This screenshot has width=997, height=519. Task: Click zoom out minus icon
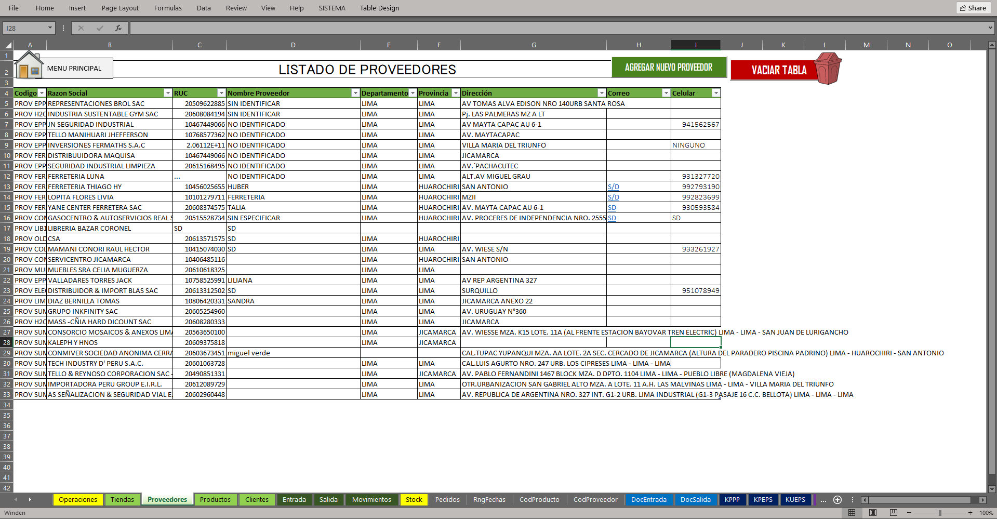click(x=909, y=513)
